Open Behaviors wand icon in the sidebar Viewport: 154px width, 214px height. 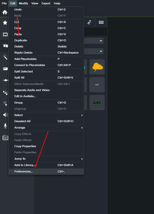[5, 57]
